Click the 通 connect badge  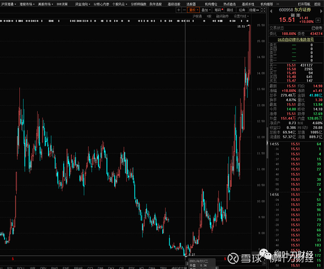point(298,15)
